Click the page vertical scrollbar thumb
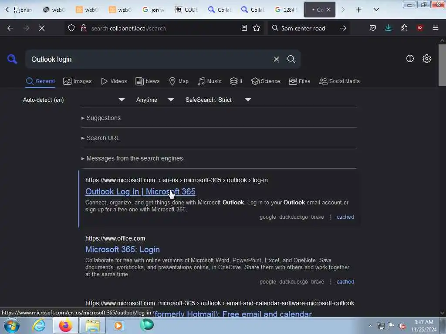 point(442,65)
